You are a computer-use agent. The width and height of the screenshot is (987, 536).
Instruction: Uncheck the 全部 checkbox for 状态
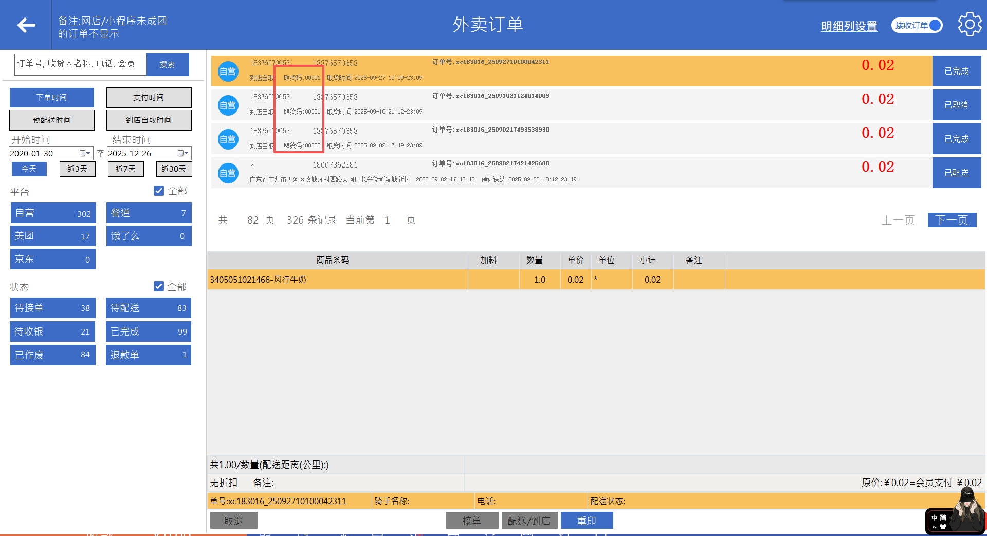pos(159,286)
